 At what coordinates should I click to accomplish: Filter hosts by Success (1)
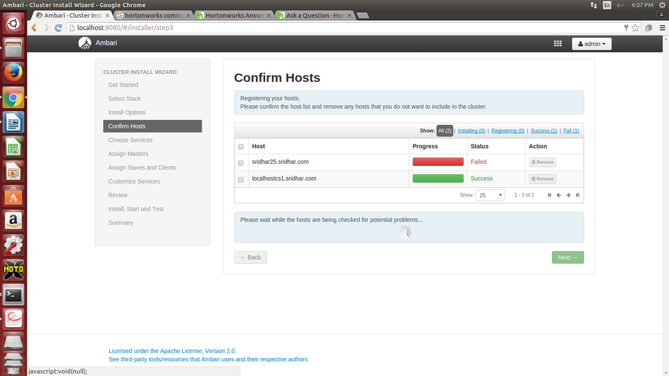coord(544,131)
